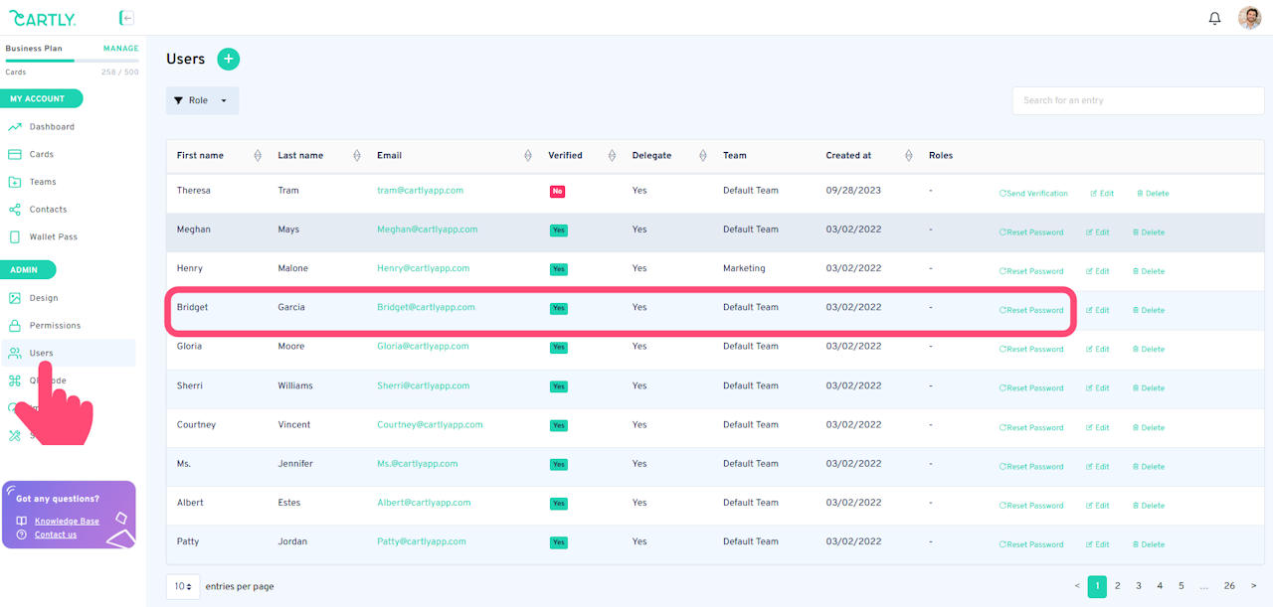Go to Cards in the sidebar

tap(41, 155)
